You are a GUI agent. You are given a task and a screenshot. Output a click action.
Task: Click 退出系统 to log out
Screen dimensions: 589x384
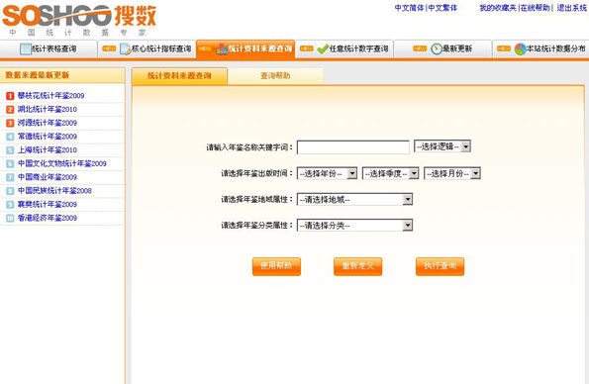(571, 8)
